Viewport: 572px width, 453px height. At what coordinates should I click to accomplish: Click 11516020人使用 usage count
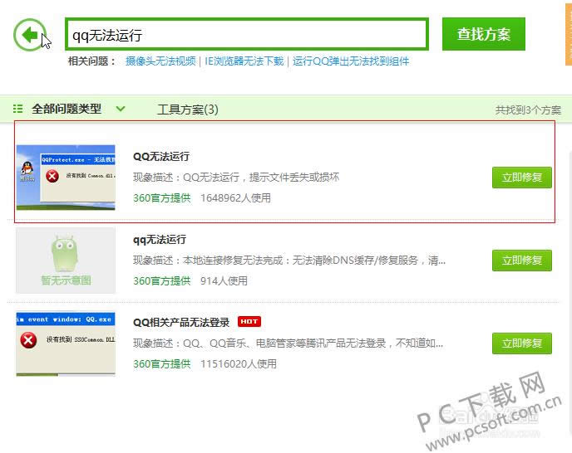[239, 363]
